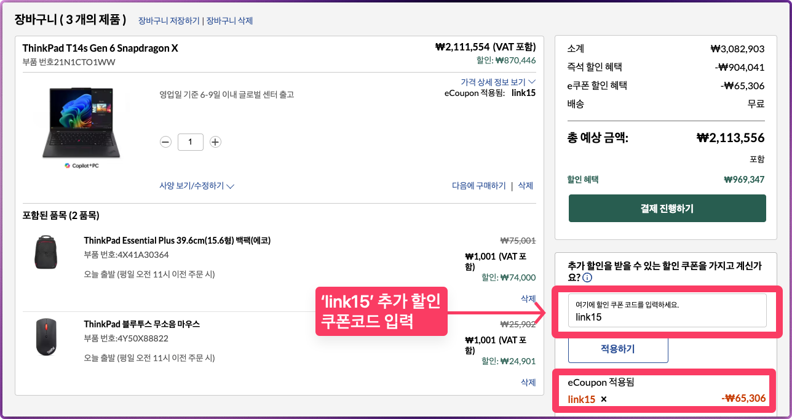The image size is (792, 419).
Task: Select crossed-out price ₩25,902
Action: point(518,324)
